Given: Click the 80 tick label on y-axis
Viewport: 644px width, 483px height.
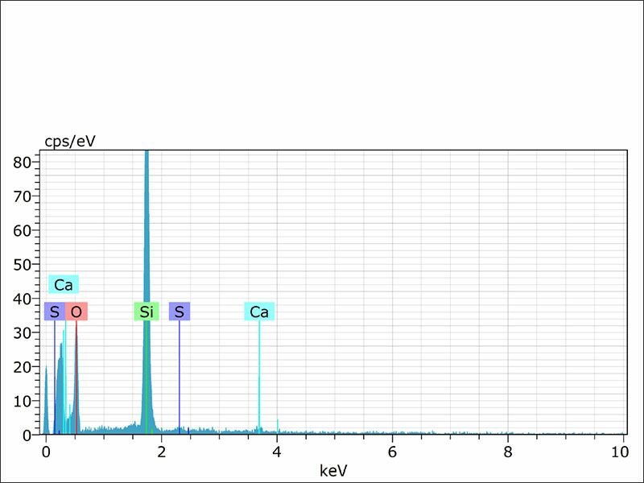Looking at the screenshot, I should tap(23, 163).
